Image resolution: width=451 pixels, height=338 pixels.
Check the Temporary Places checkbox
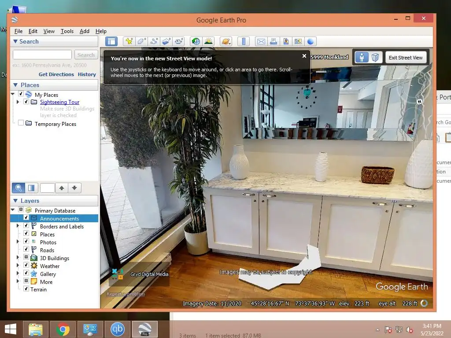21,123
